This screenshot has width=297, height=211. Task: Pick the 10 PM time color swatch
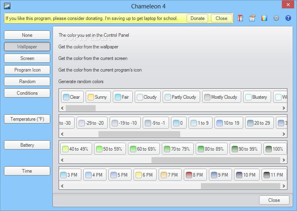click(247, 175)
